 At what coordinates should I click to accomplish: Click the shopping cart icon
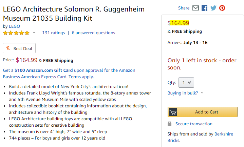[173, 112]
